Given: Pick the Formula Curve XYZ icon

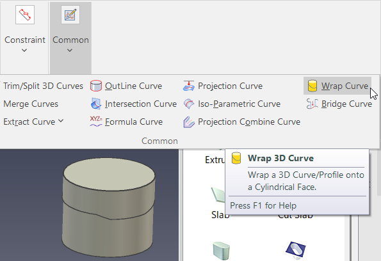Looking at the screenshot, I should pos(96,122).
